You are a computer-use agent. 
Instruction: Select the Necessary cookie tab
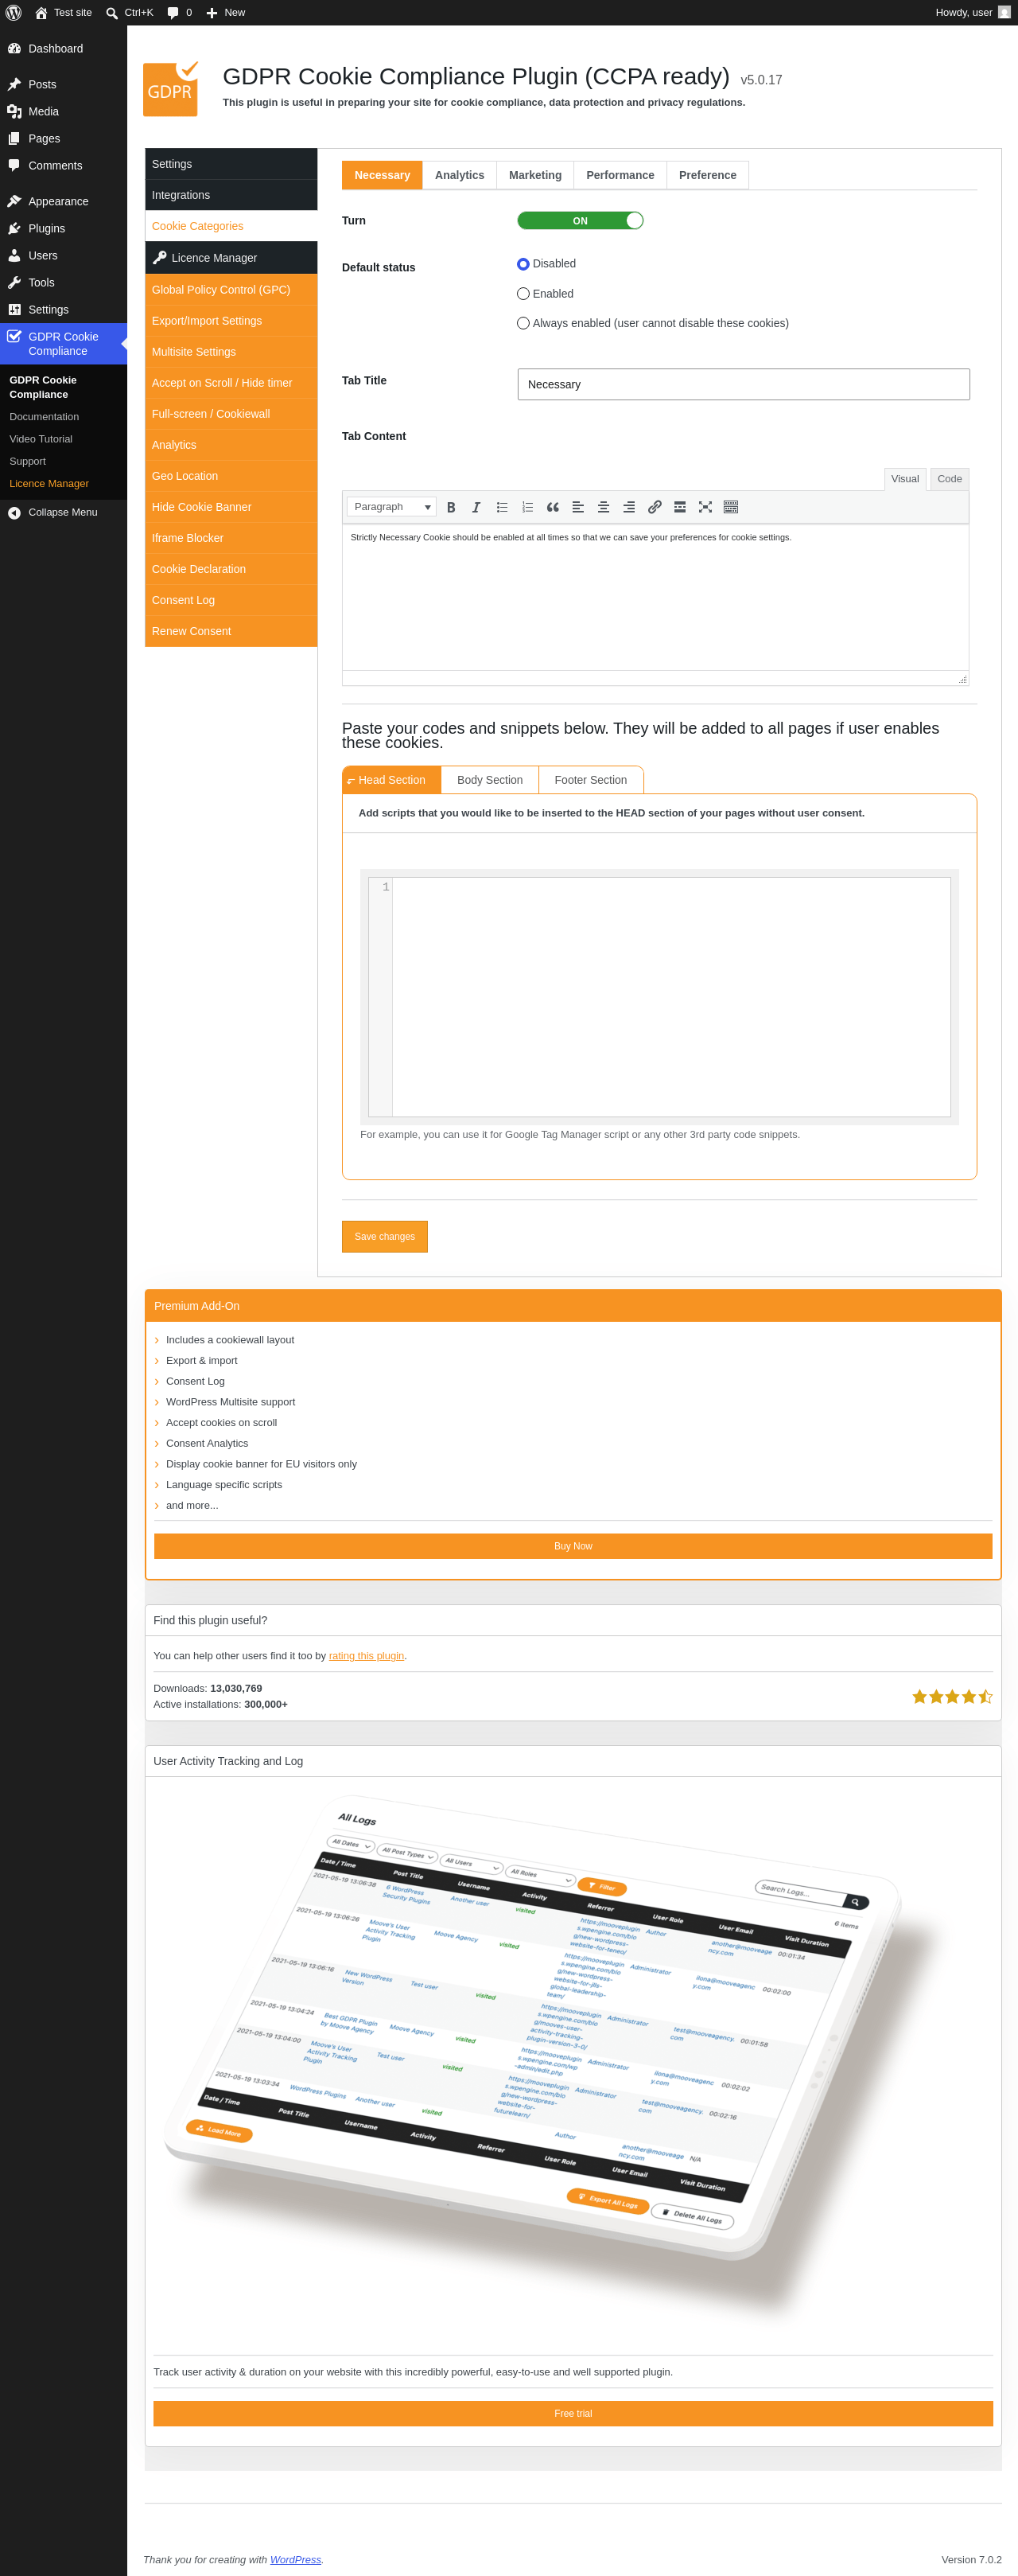click(383, 175)
